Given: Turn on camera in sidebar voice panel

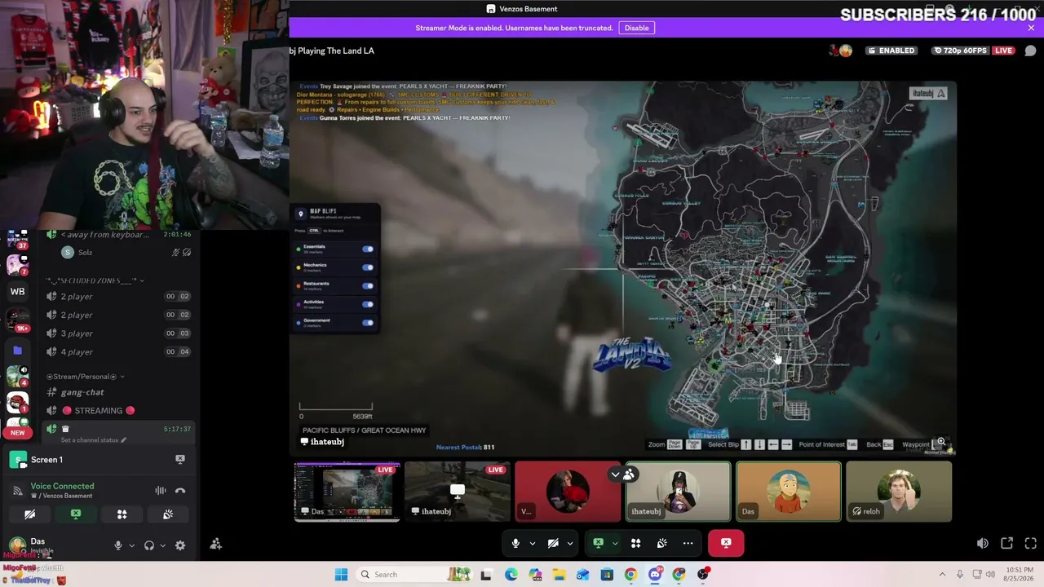Looking at the screenshot, I should pos(29,514).
